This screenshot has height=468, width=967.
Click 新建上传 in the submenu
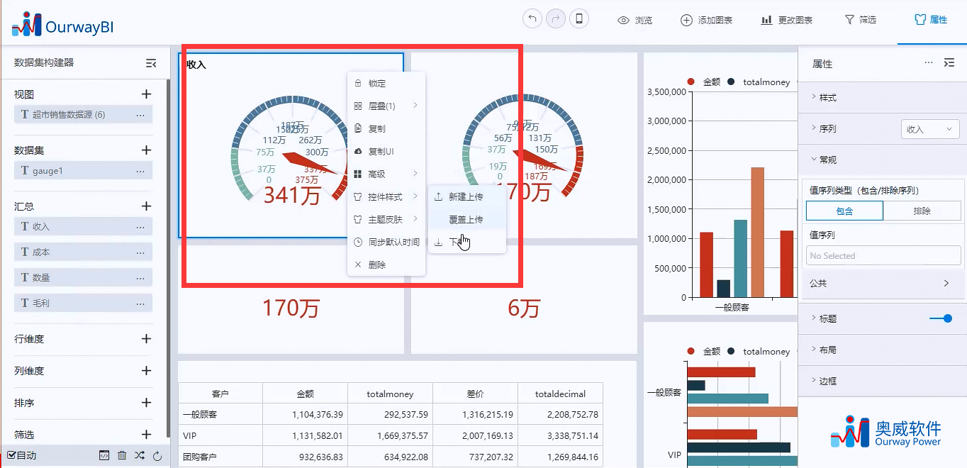(x=466, y=197)
